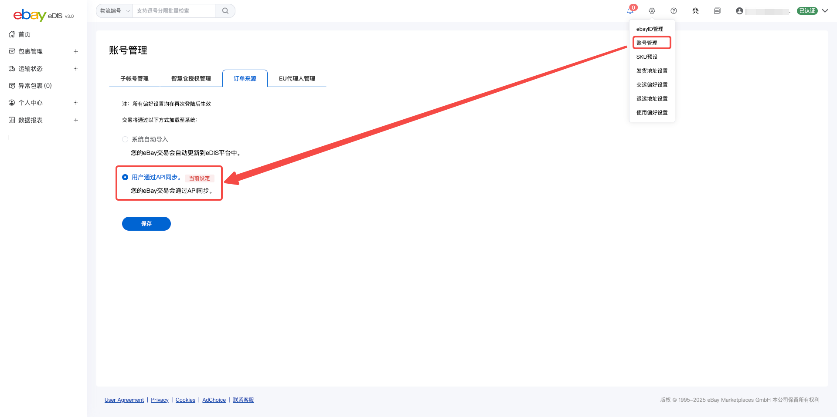
Task: Click the settings gear icon
Action: tap(652, 11)
